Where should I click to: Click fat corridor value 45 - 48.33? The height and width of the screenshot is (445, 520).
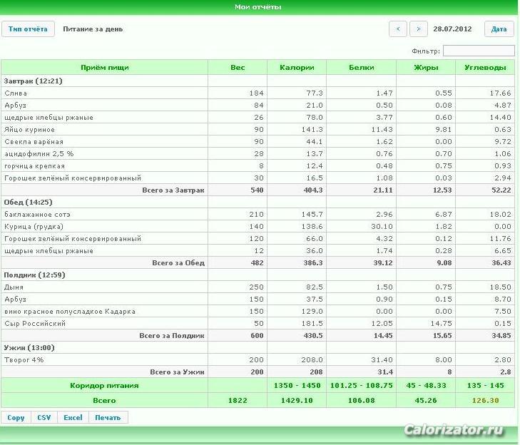point(426,386)
